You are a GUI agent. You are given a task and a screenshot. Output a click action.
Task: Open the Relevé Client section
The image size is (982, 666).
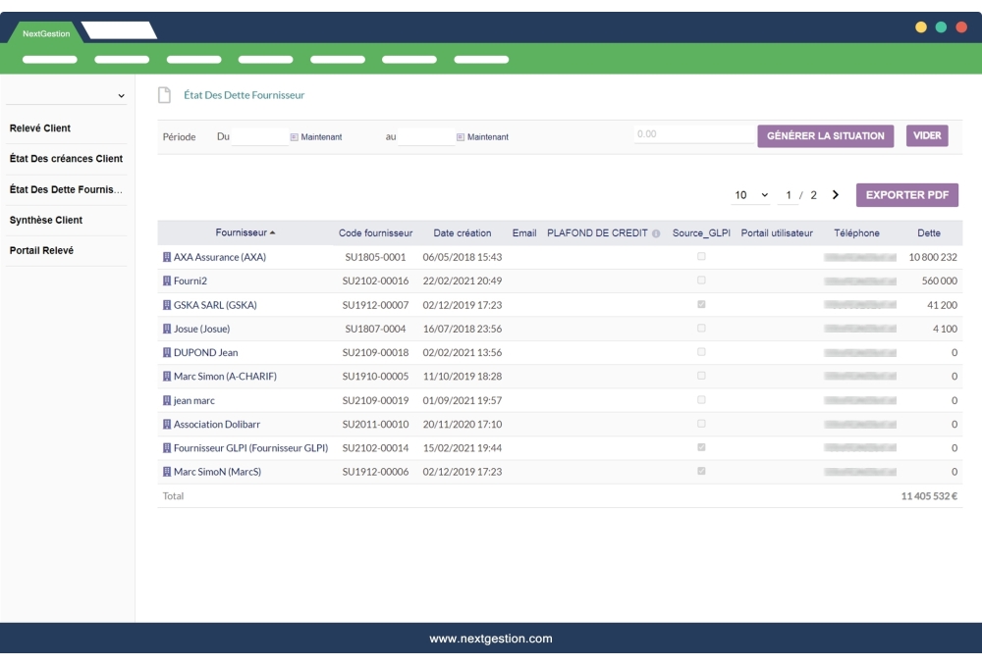click(39, 128)
